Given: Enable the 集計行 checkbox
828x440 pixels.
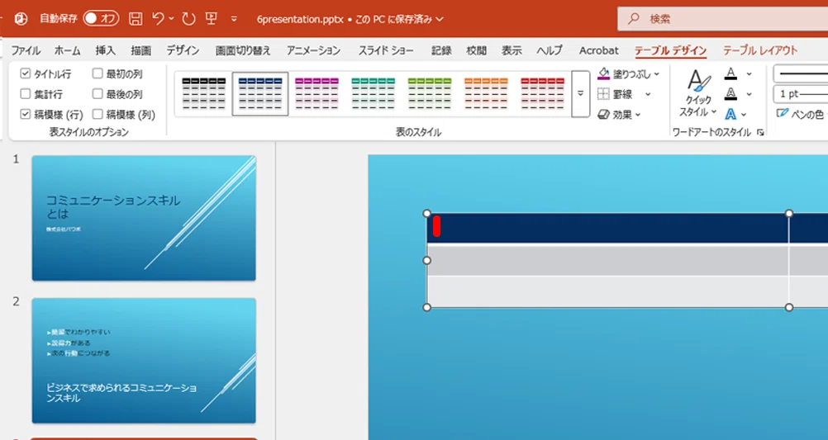Looking at the screenshot, I should (26, 94).
